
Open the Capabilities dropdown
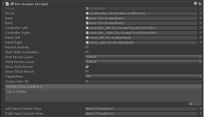coord(144,76)
